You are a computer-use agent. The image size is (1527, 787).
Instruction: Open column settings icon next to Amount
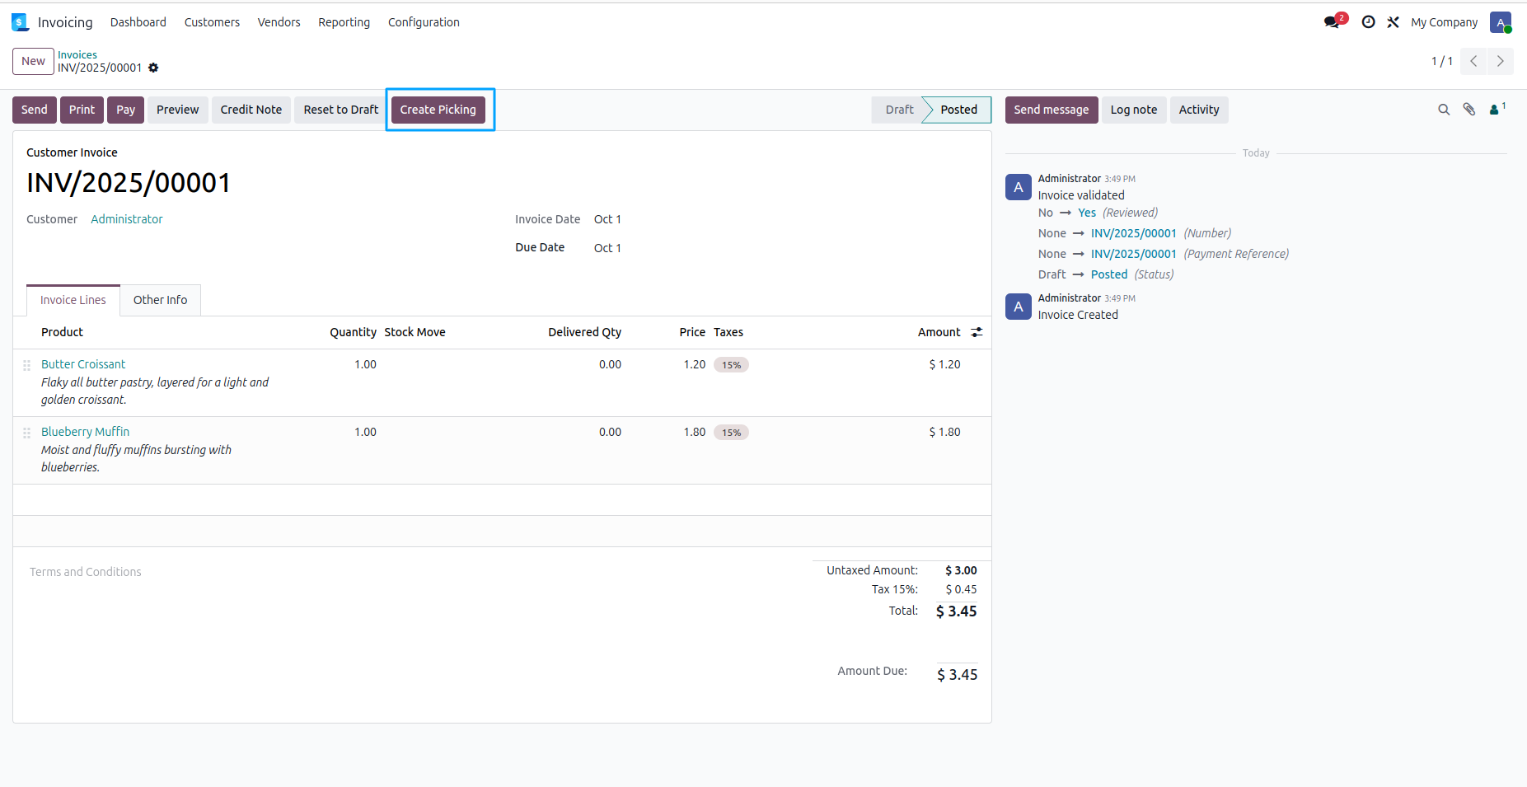pos(977,332)
